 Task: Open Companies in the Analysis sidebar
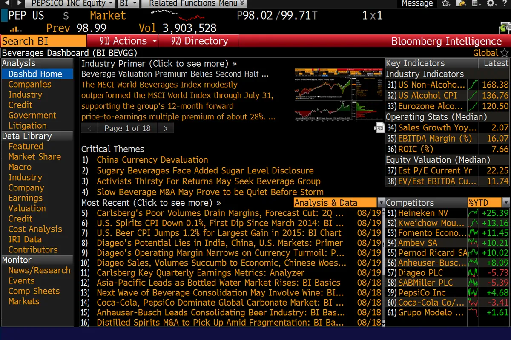tap(30, 84)
